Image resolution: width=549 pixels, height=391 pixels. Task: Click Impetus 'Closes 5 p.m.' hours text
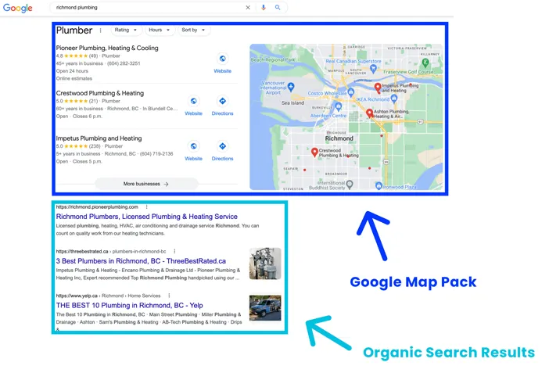coord(87,161)
